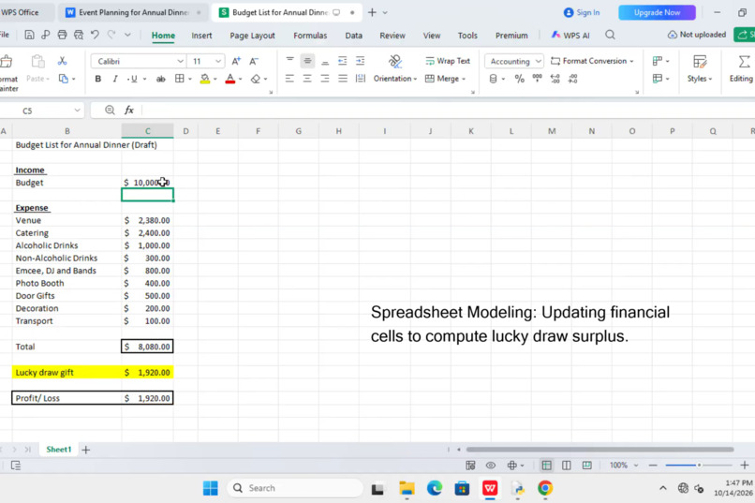
Task: Switch to Review tab
Action: pos(392,36)
